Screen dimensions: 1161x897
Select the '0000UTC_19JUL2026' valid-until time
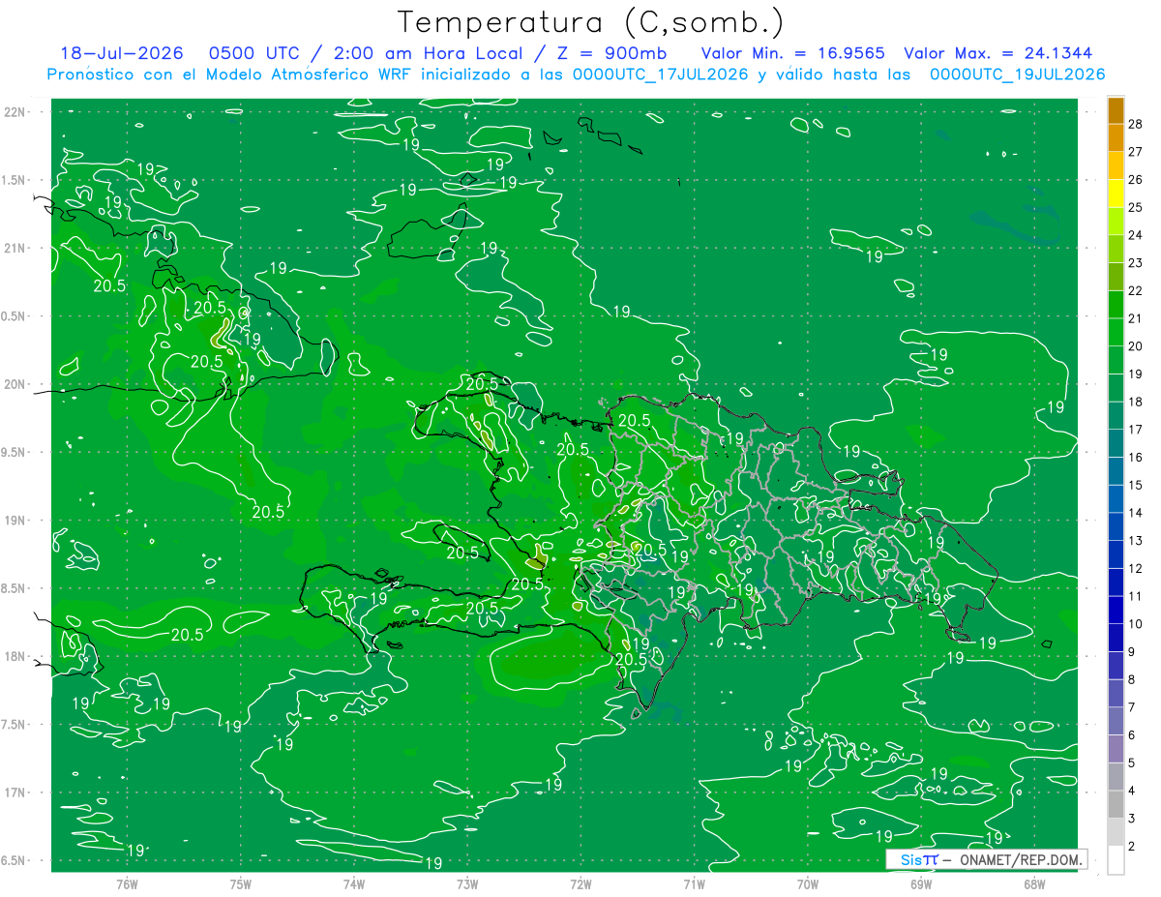coord(1017,75)
